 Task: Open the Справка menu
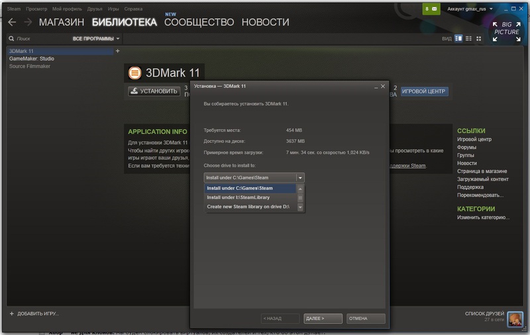tap(133, 9)
